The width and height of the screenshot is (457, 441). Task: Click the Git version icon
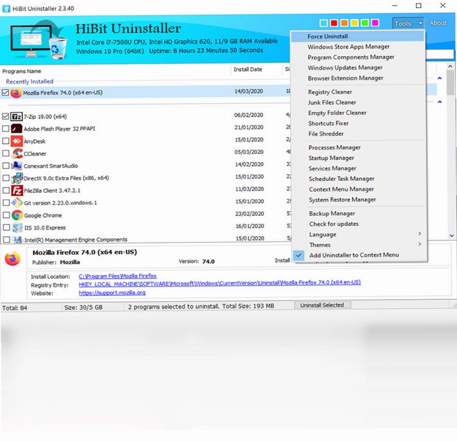coord(17,203)
